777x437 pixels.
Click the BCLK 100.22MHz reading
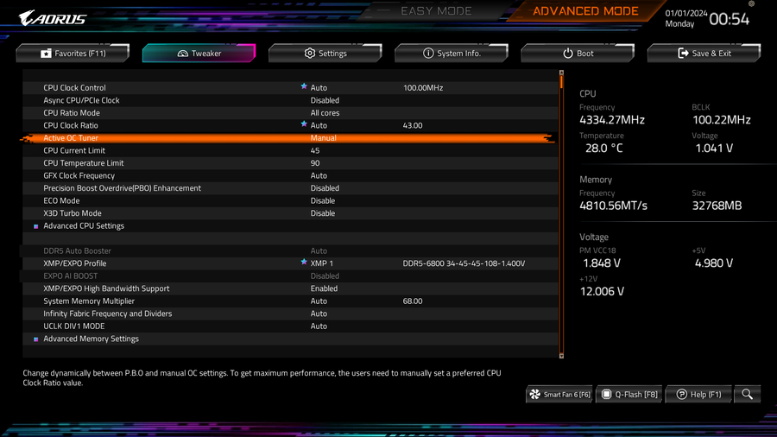tap(722, 120)
